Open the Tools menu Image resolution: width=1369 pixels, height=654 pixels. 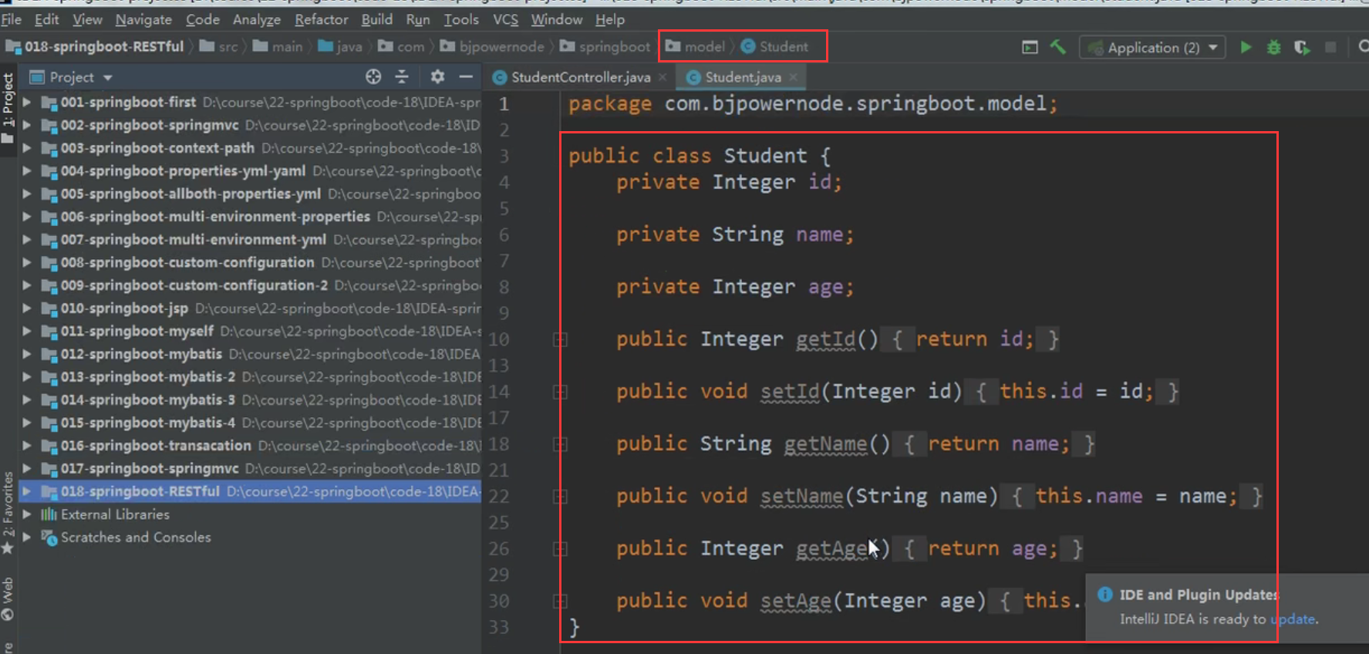point(460,19)
